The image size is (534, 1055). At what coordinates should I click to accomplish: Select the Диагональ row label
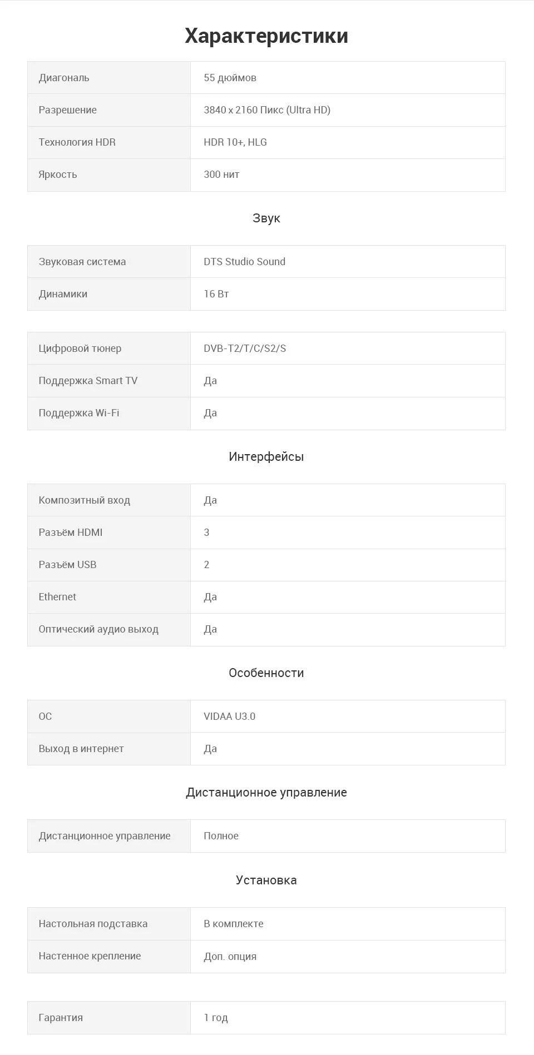point(64,78)
